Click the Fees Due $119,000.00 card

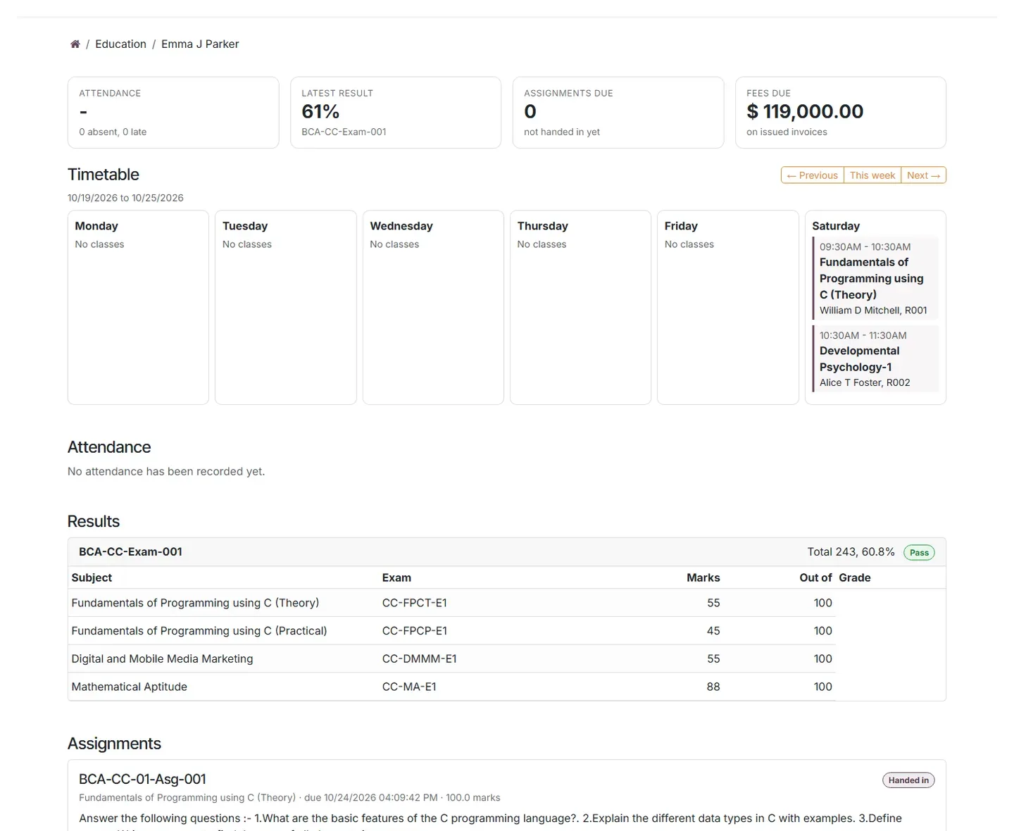(841, 113)
